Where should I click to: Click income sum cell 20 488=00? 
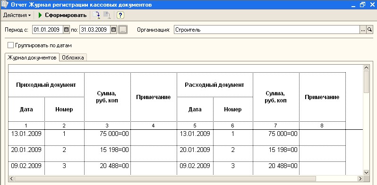click(107, 168)
